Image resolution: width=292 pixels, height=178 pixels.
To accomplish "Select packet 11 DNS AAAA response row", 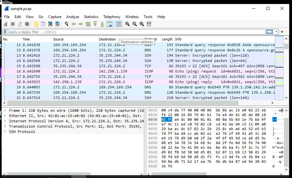I will [x=138, y=45].
